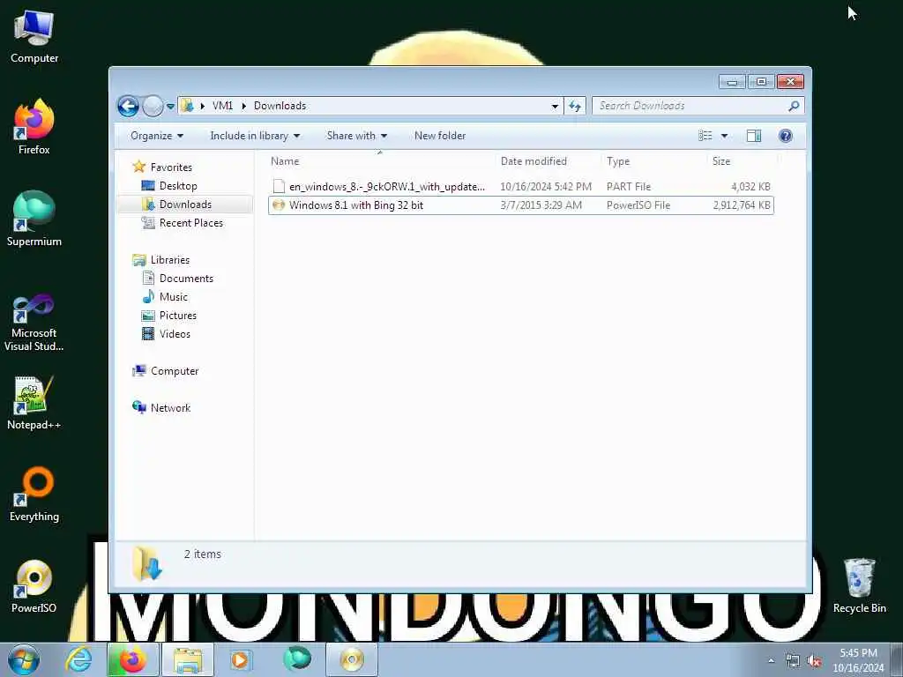Open the Share with menu
The width and height of the screenshot is (903, 677).
[357, 136]
